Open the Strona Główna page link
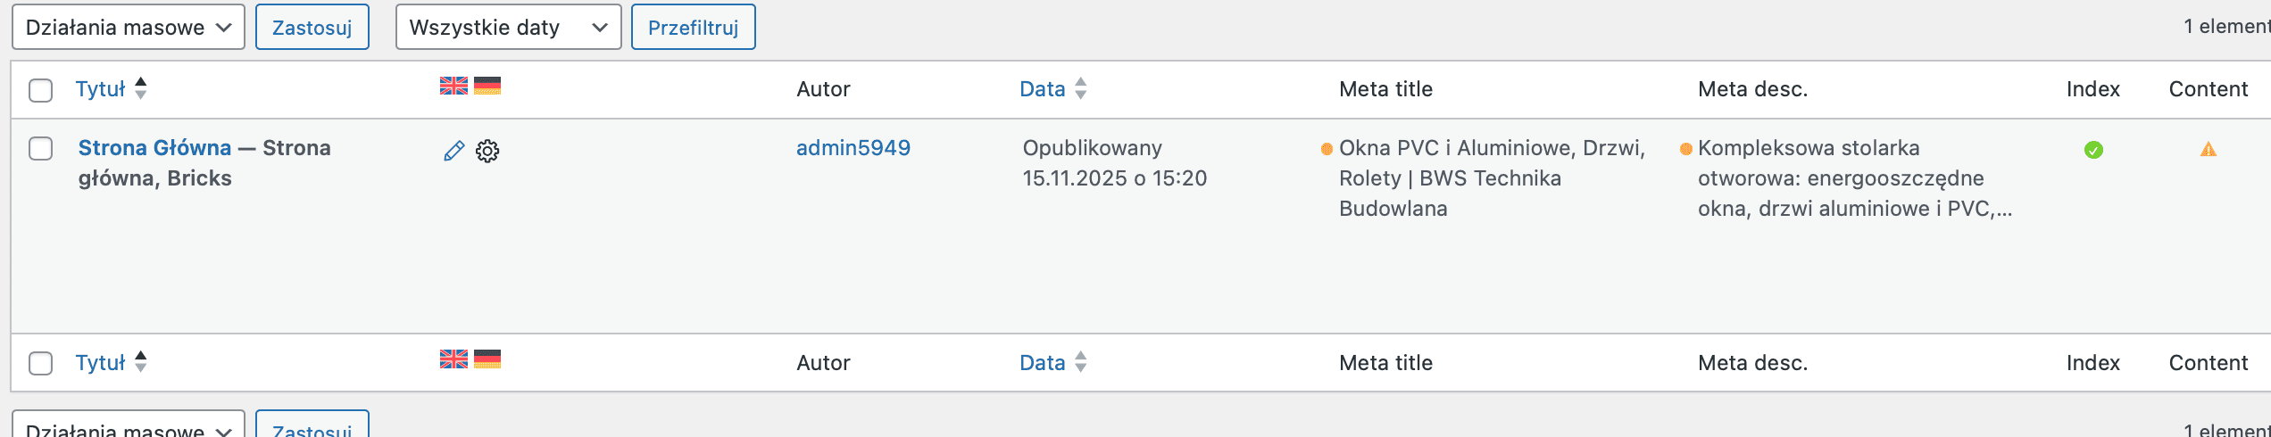This screenshot has width=2271, height=437. 154,148
